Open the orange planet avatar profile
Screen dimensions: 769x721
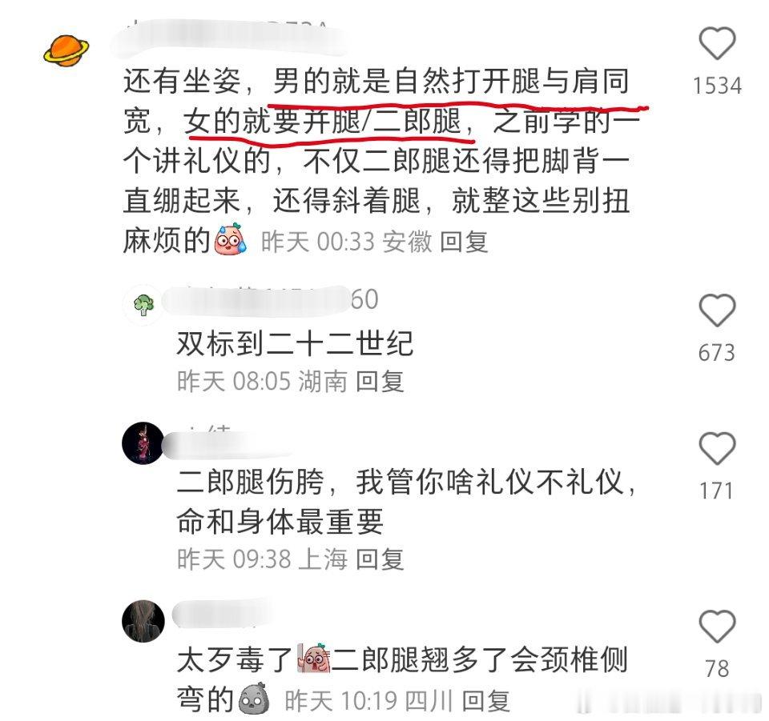(x=66, y=50)
